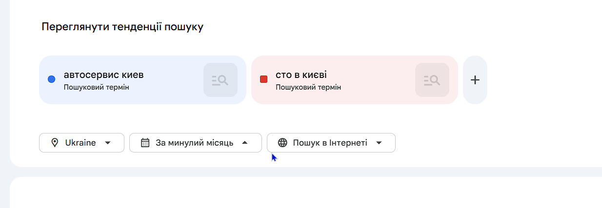Click the red square for сто в києві
Viewport: 602px width, 208px height.
[x=263, y=79]
